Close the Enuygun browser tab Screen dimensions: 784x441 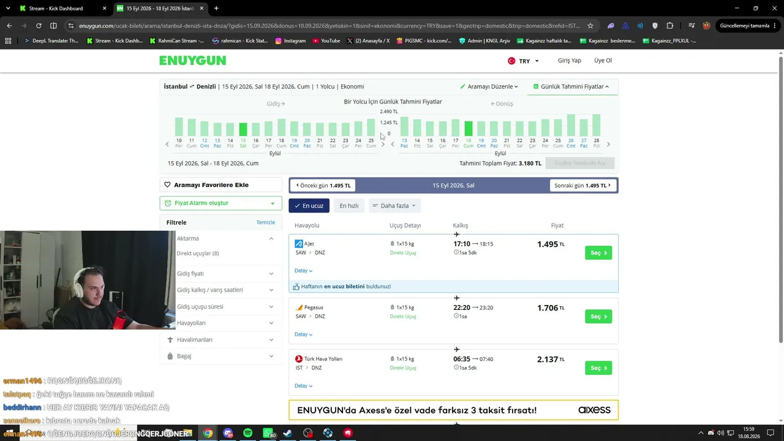(202, 9)
